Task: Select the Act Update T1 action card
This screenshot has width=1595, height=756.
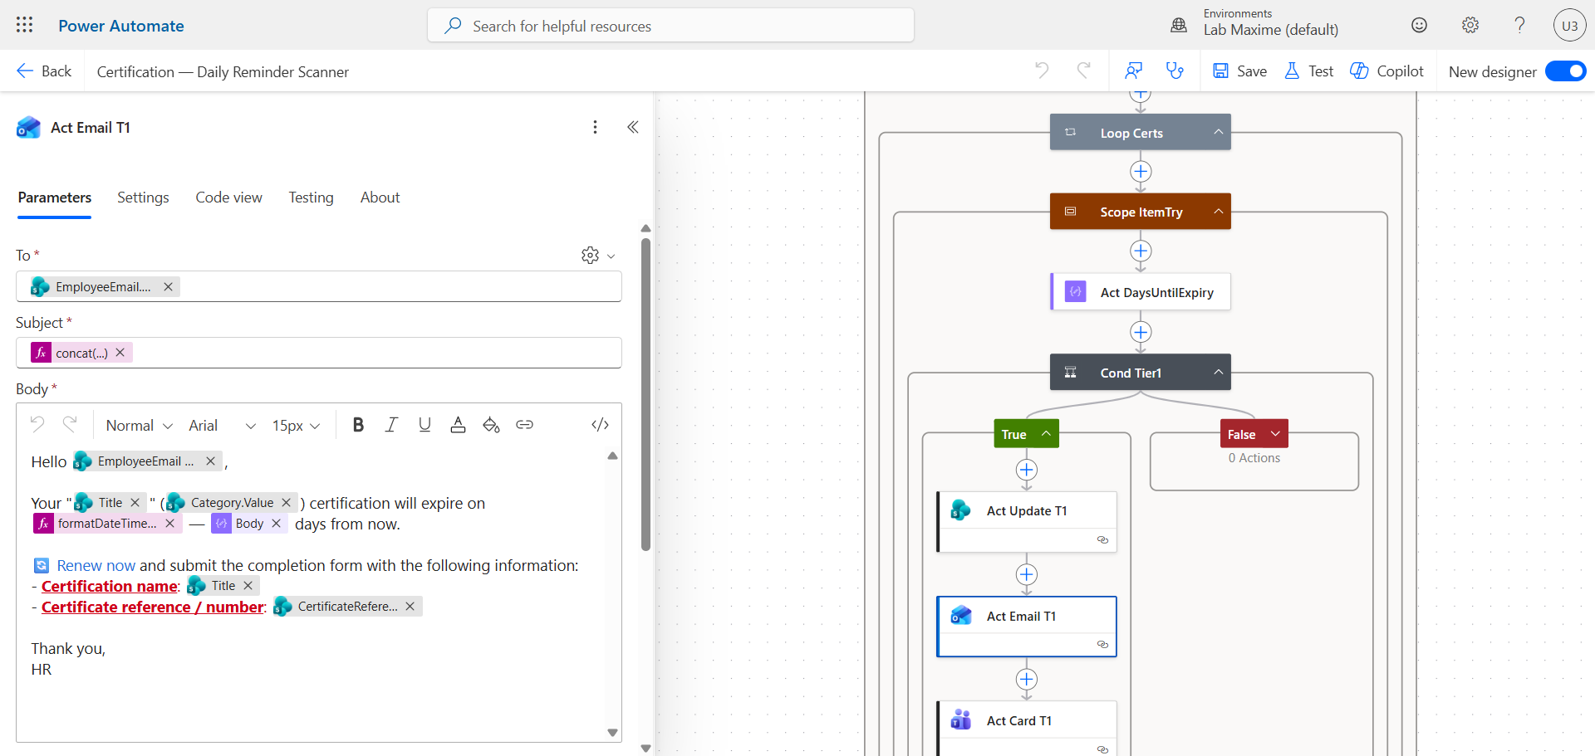Action: 1027,522
